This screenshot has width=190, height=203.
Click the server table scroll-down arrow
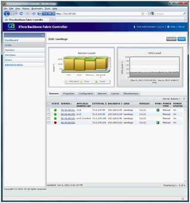click(x=185, y=181)
